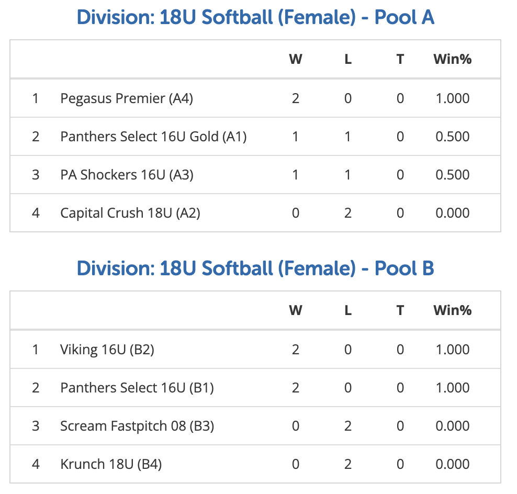Click the L column header in Pool A

(x=348, y=59)
